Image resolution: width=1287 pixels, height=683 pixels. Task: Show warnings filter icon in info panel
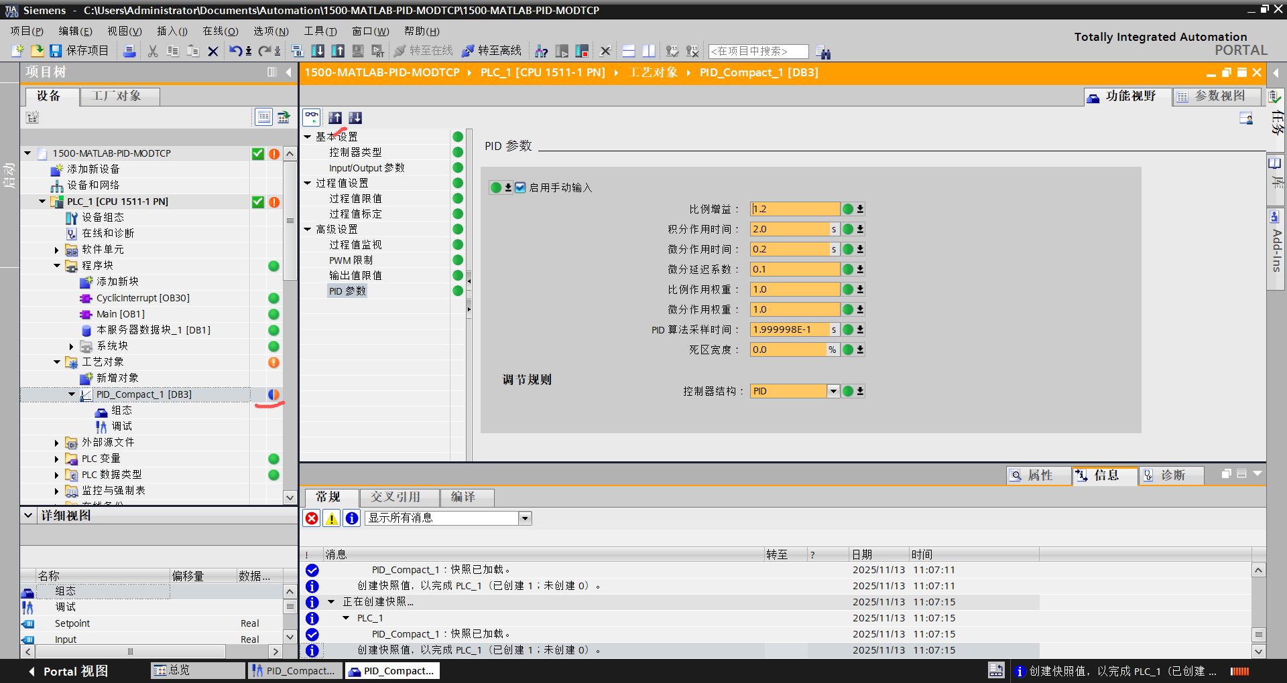332,518
